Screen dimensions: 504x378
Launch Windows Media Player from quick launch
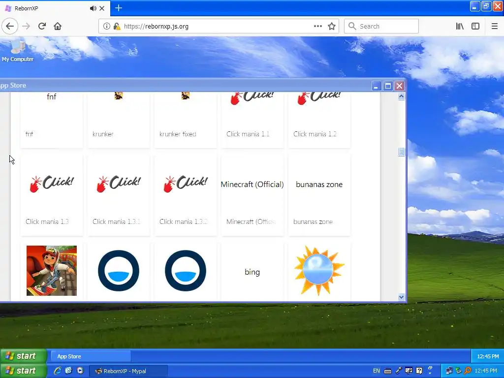coord(80,371)
